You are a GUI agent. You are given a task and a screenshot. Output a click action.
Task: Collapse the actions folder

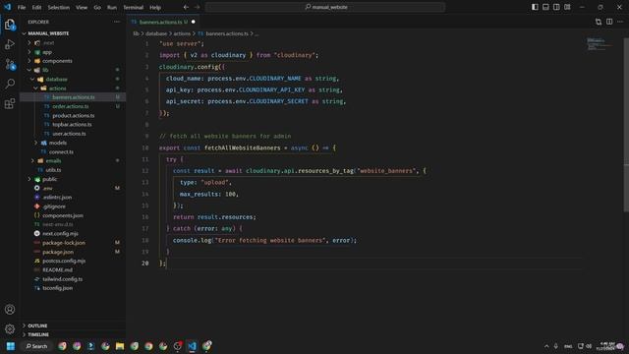click(73, 88)
